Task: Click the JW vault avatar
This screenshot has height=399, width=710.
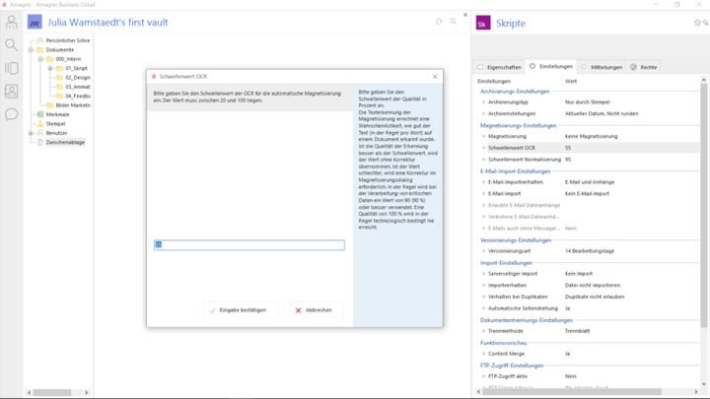Action: coord(35,22)
